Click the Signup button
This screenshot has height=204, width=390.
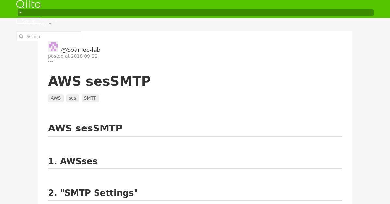pos(29,21)
